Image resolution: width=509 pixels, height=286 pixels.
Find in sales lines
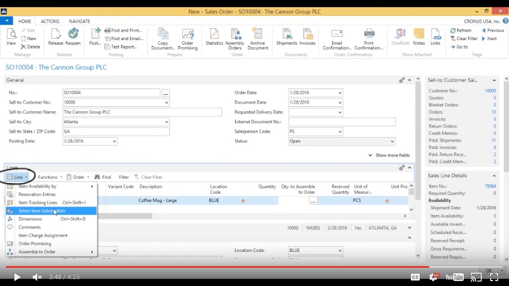(103, 177)
